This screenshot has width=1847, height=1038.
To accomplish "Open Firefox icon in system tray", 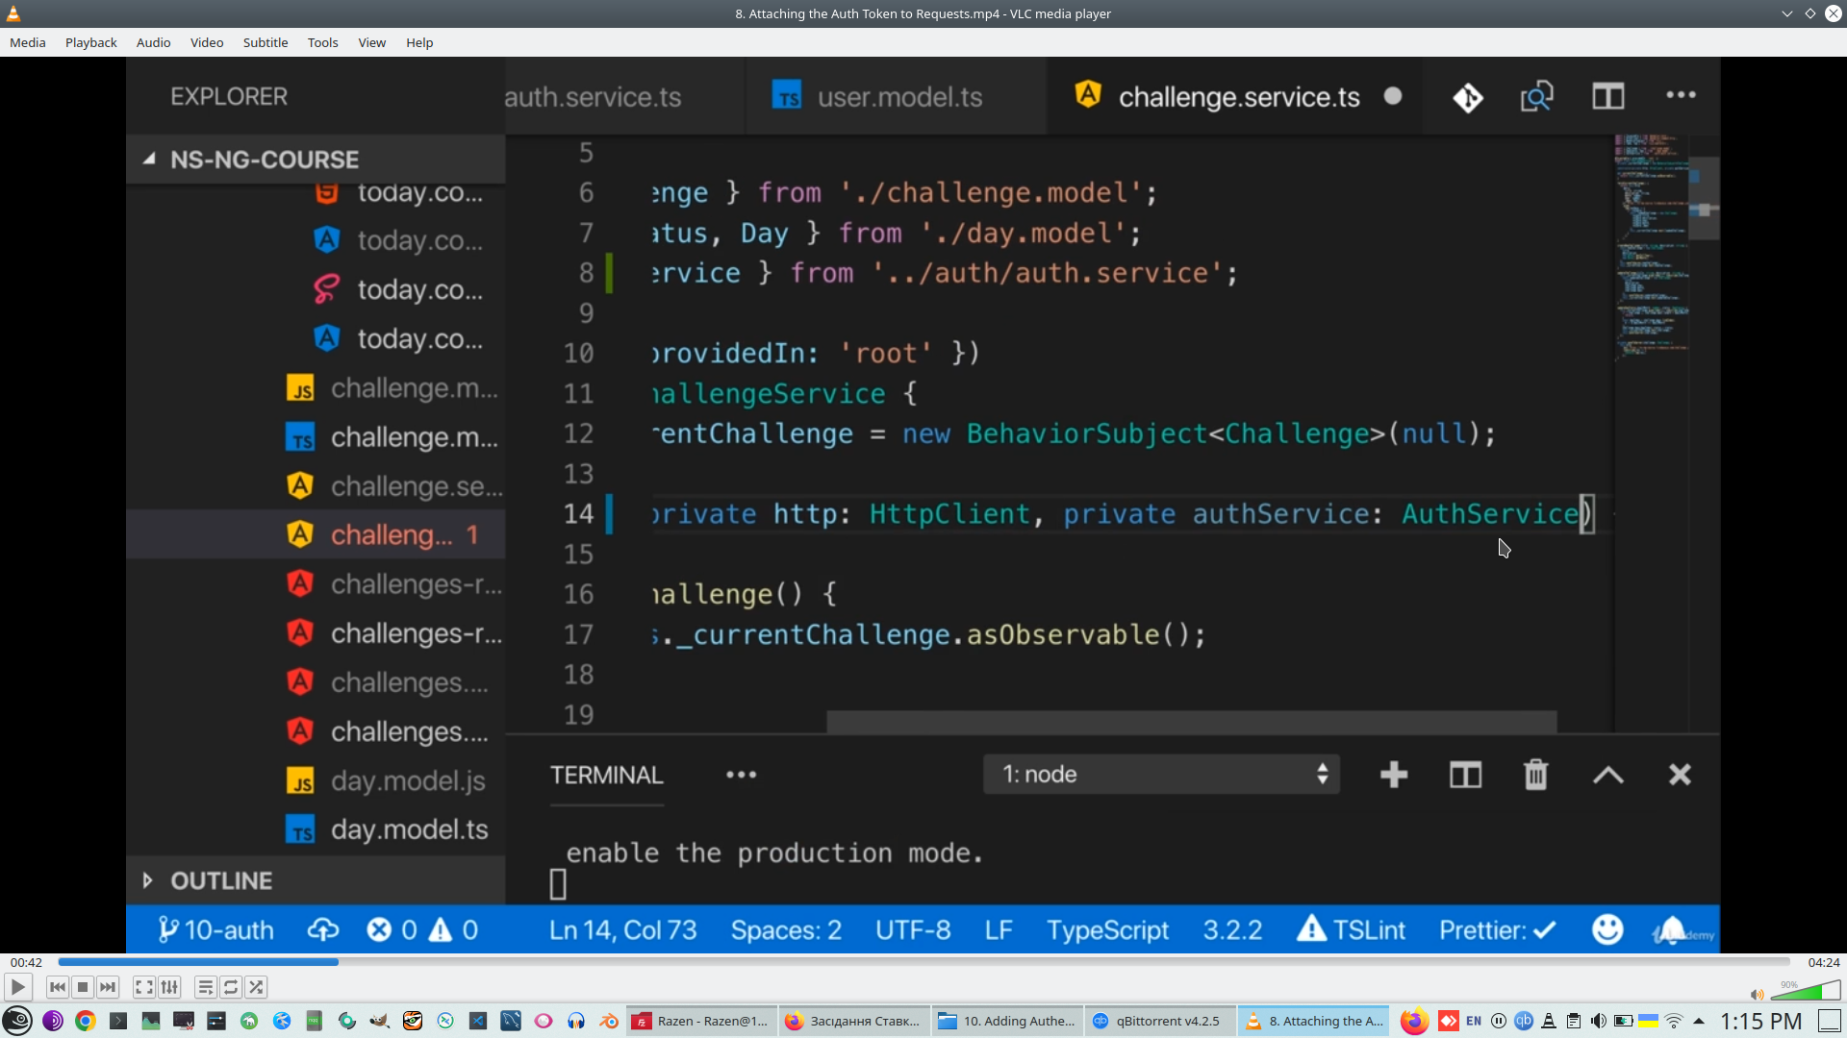I will point(1413,1021).
